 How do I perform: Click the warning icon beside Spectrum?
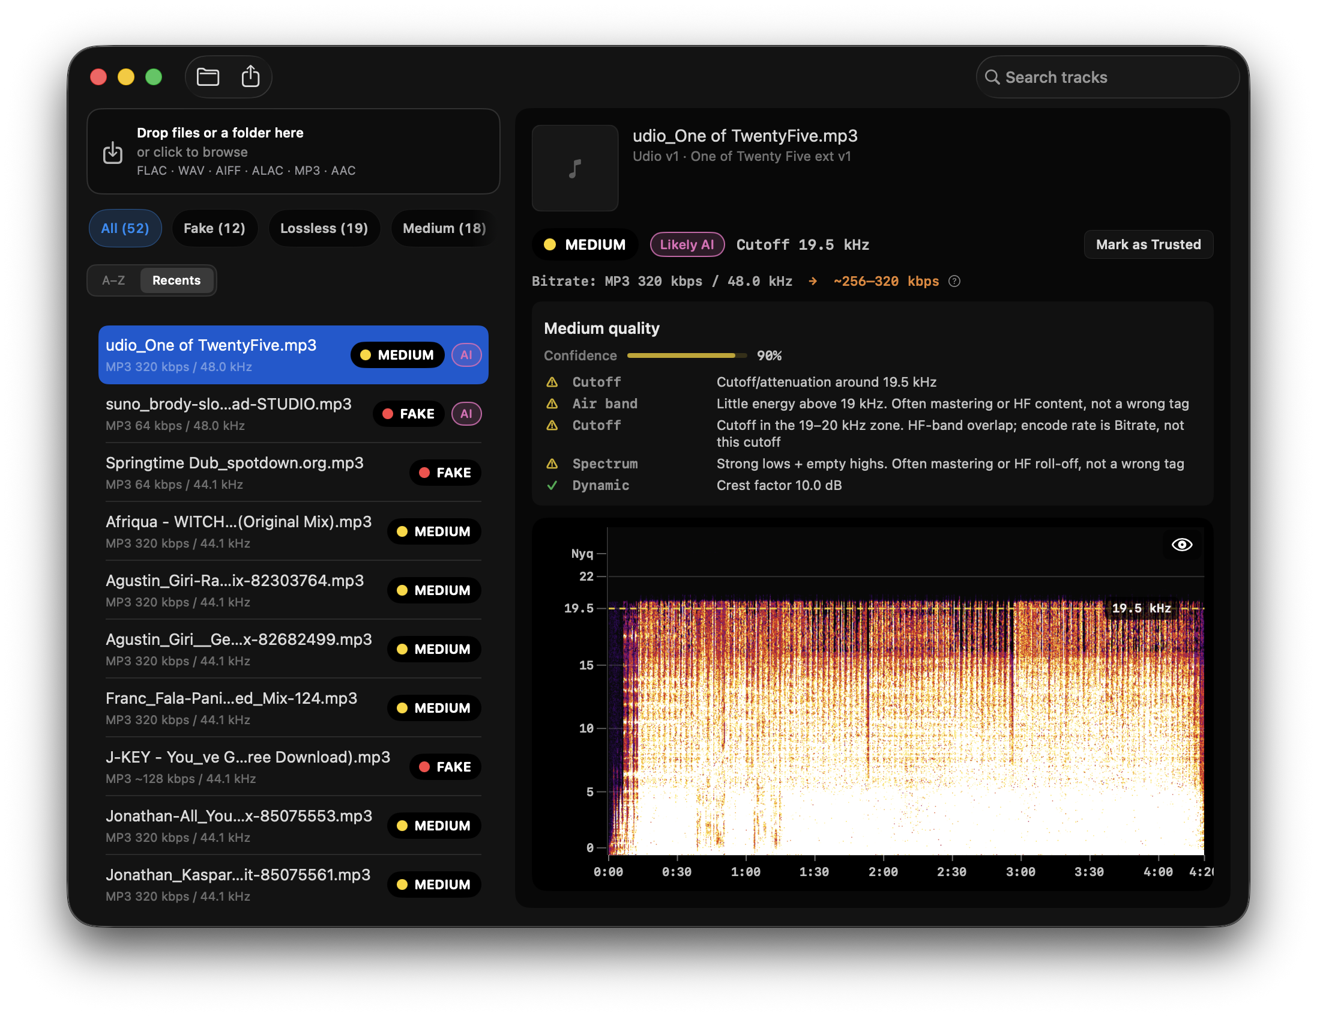click(x=552, y=464)
